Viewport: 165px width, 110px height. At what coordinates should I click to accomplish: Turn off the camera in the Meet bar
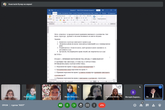click(74, 105)
